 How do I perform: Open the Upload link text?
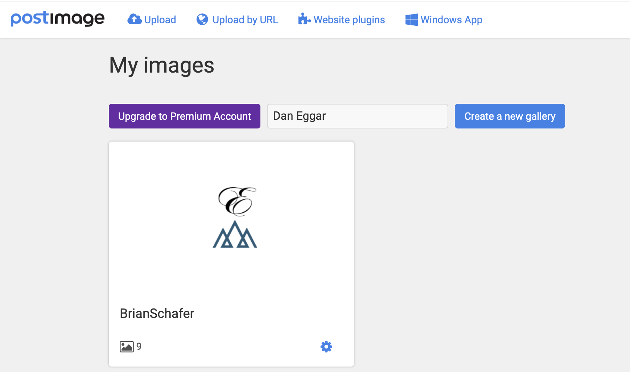160,20
